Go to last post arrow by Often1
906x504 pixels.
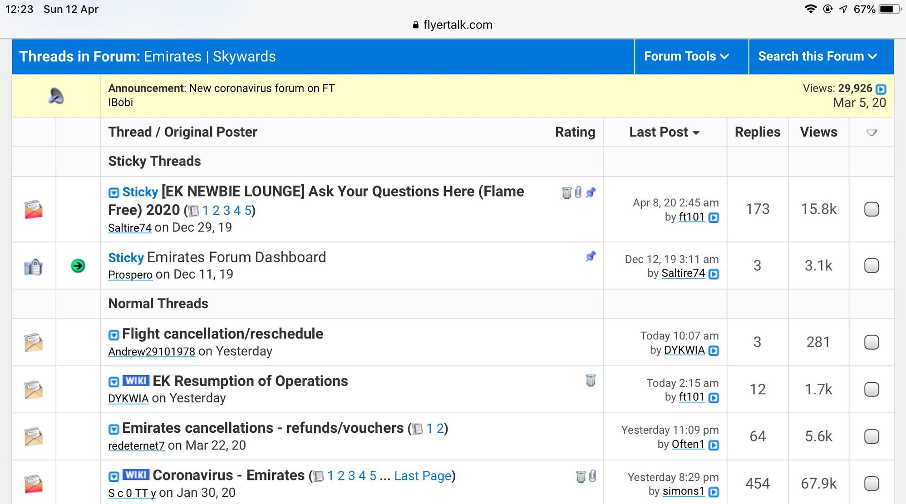(x=714, y=445)
